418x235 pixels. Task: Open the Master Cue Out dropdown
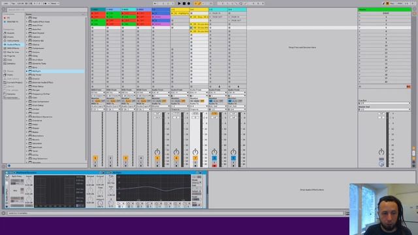[384, 103]
